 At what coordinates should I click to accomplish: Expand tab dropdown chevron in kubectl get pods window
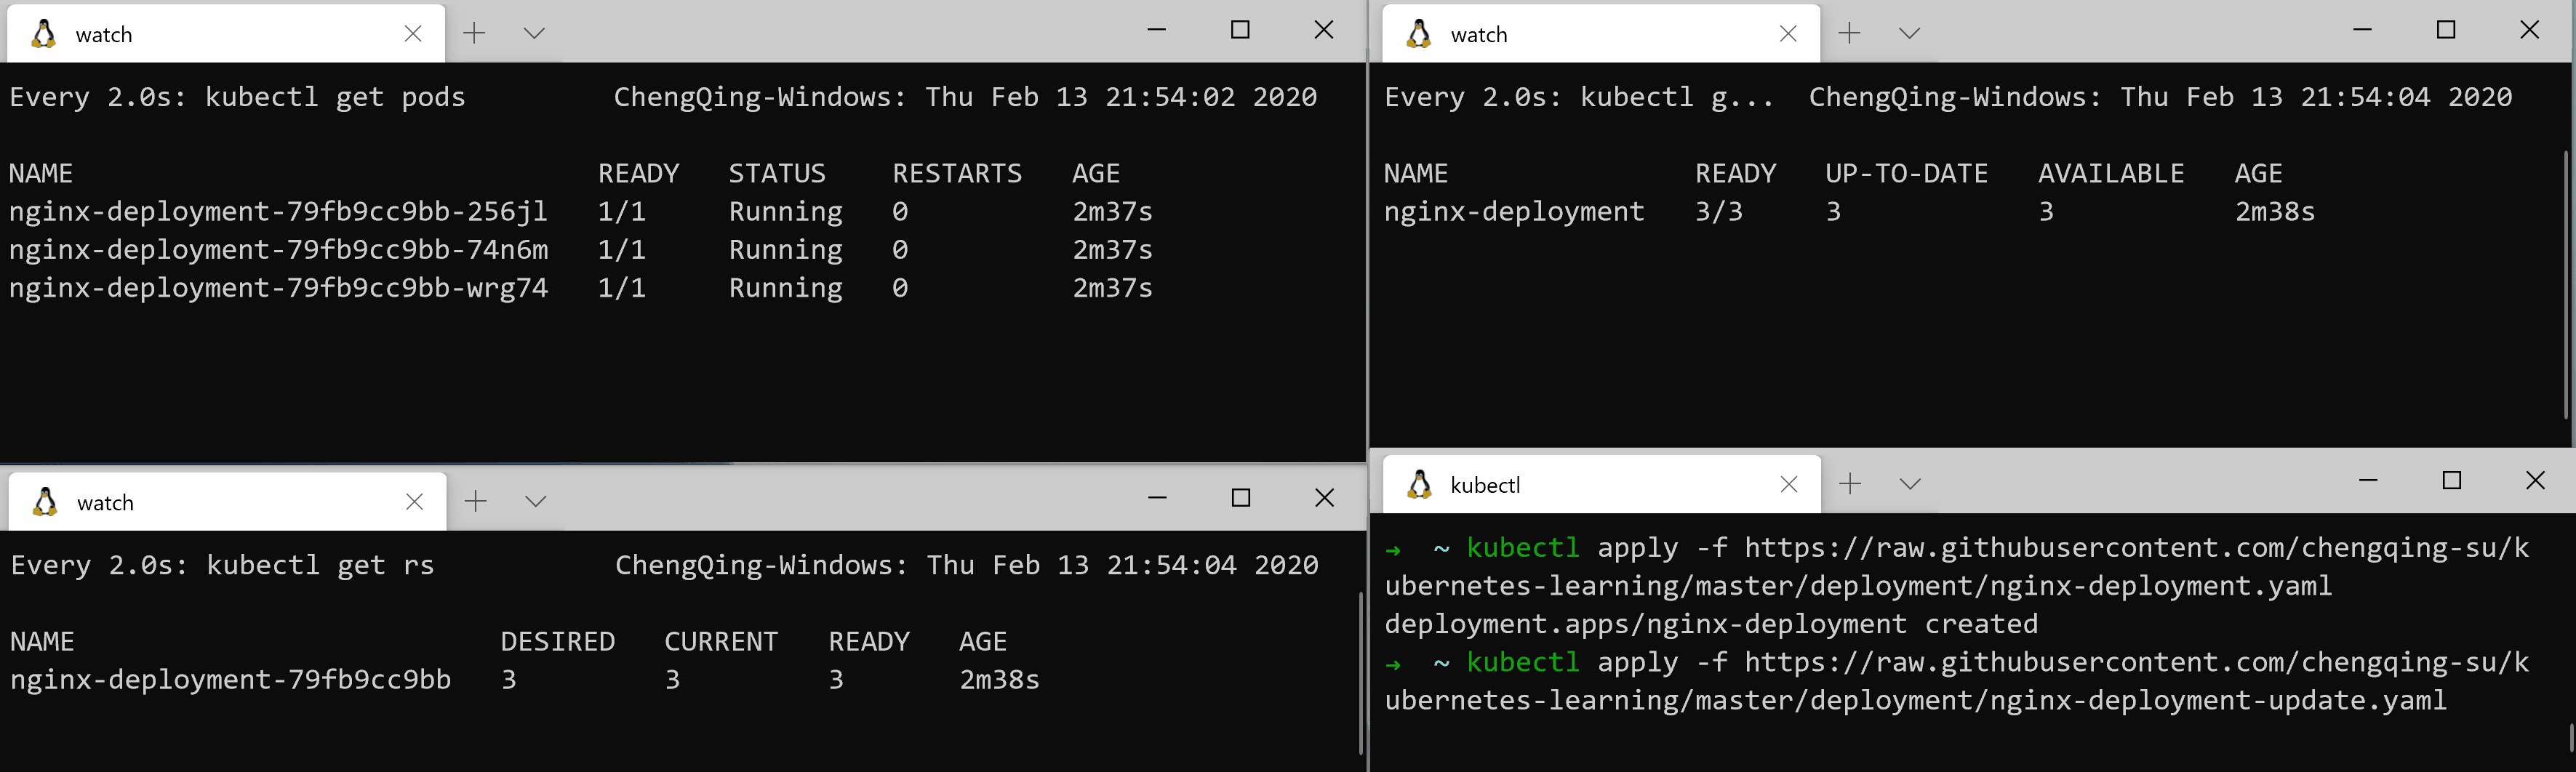[x=534, y=33]
